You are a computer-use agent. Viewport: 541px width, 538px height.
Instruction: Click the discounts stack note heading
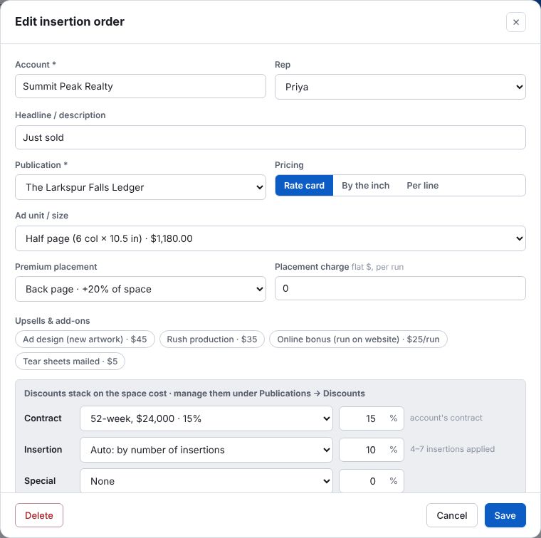(194, 394)
